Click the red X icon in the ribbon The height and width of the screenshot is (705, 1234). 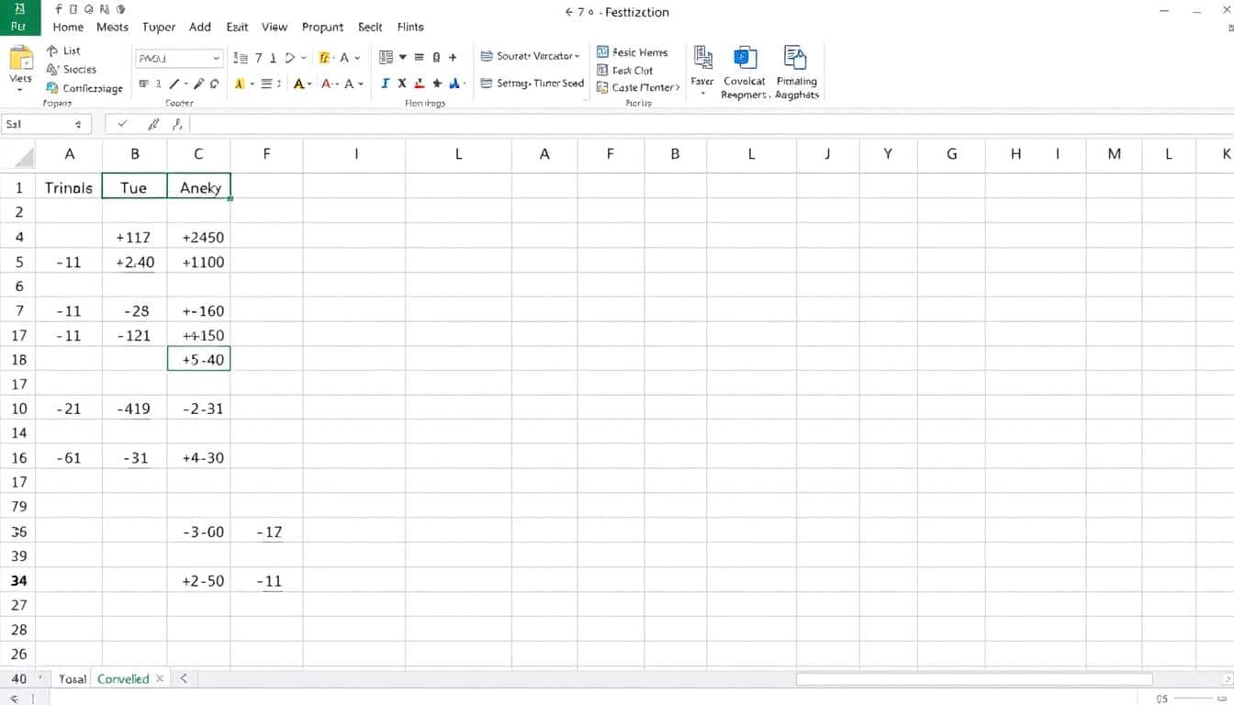(x=401, y=83)
